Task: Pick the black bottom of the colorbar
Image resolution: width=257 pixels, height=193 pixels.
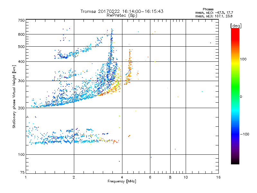Action: click(x=235, y=162)
